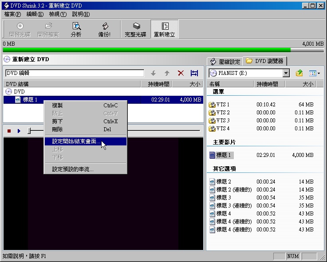The image size is (327, 262).
Task: Click the VTS 2 folder icon
Action: tap(212, 113)
